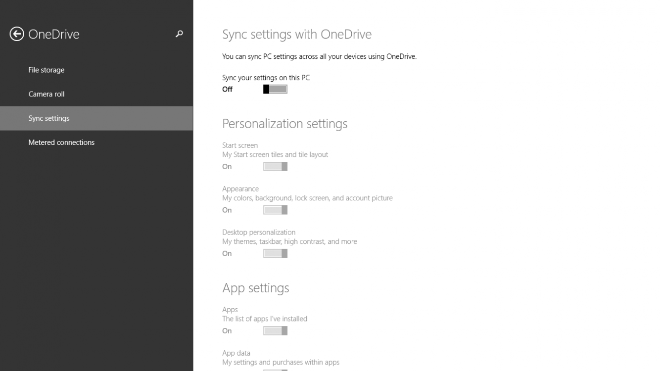Image resolution: width=660 pixels, height=371 pixels.
Task: Toggle the Apps list sync switch
Action: pyautogui.click(x=275, y=331)
